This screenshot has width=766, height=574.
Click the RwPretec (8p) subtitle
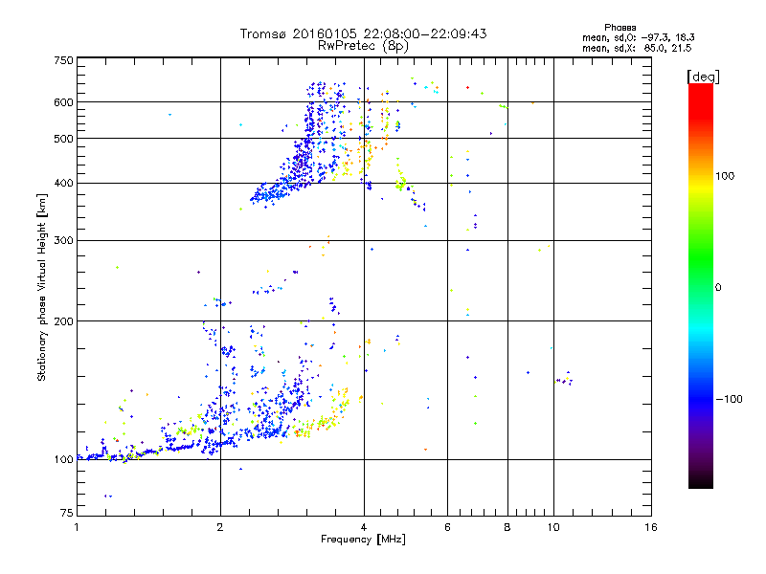363,46
